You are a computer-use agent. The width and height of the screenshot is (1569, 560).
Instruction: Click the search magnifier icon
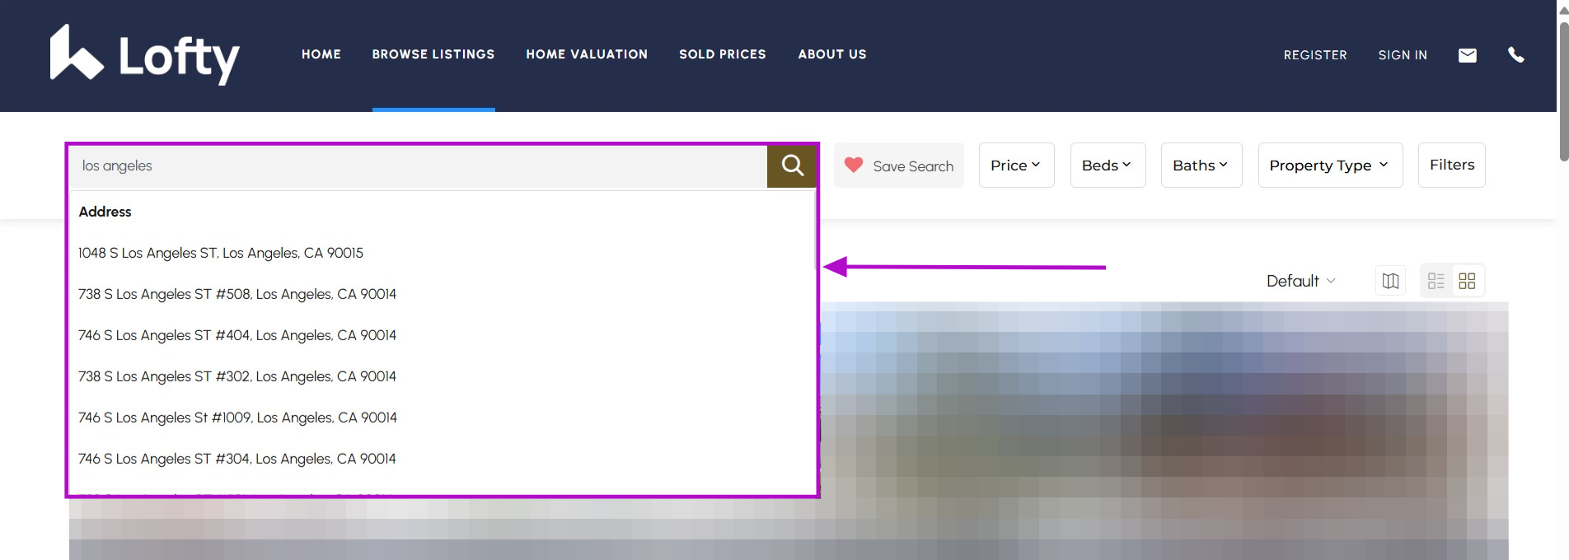point(792,166)
